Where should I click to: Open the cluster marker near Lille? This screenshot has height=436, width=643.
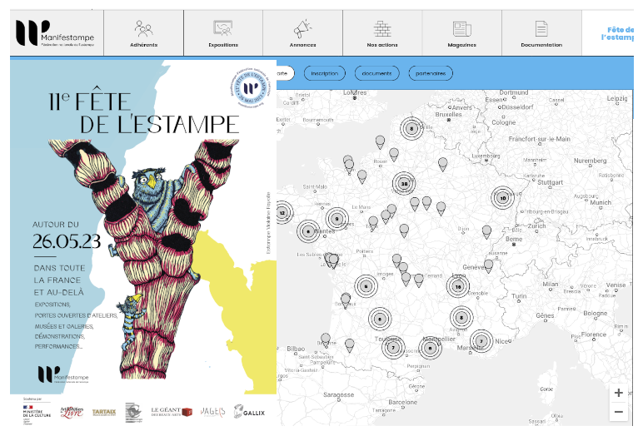pyautogui.click(x=411, y=128)
